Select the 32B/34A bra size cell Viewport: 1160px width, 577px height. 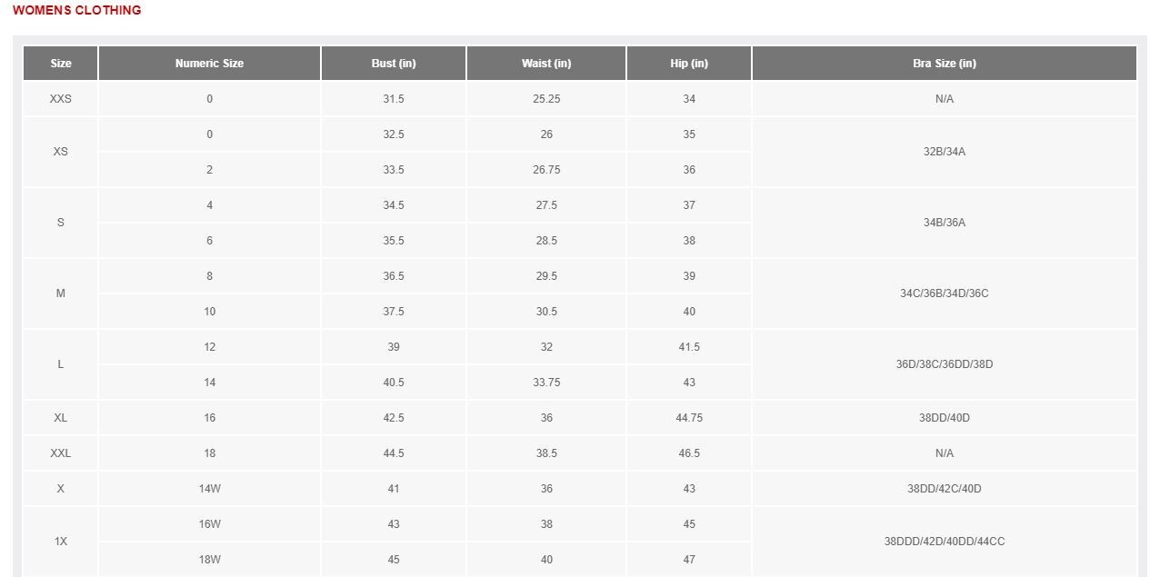[x=945, y=152]
